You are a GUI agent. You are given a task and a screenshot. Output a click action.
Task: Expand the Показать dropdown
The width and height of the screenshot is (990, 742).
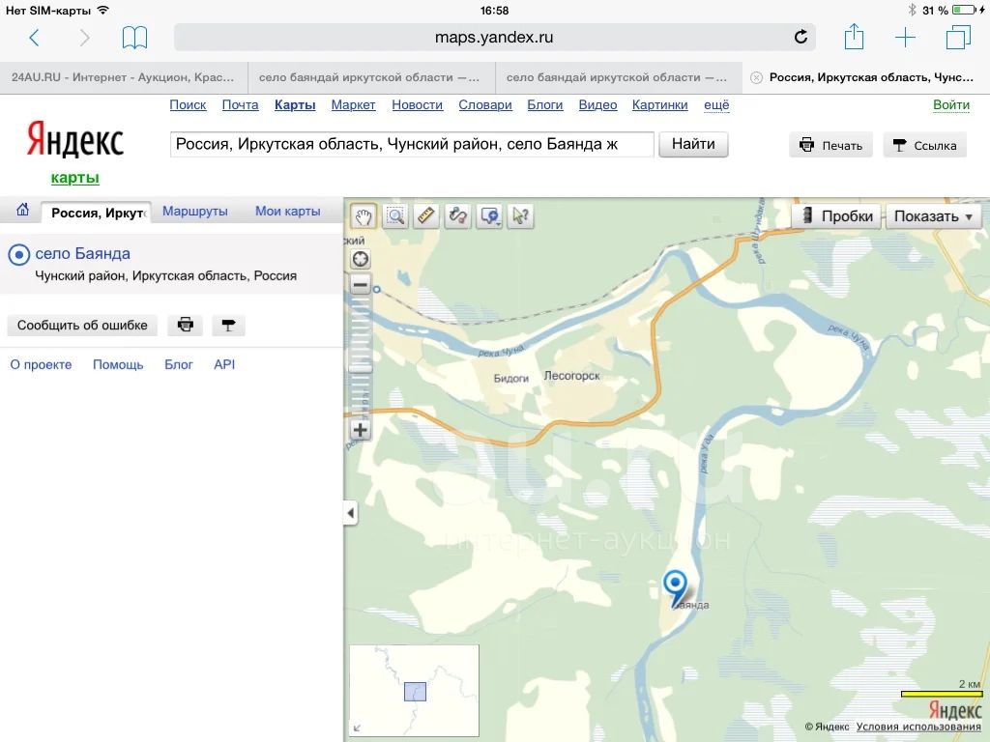(933, 215)
